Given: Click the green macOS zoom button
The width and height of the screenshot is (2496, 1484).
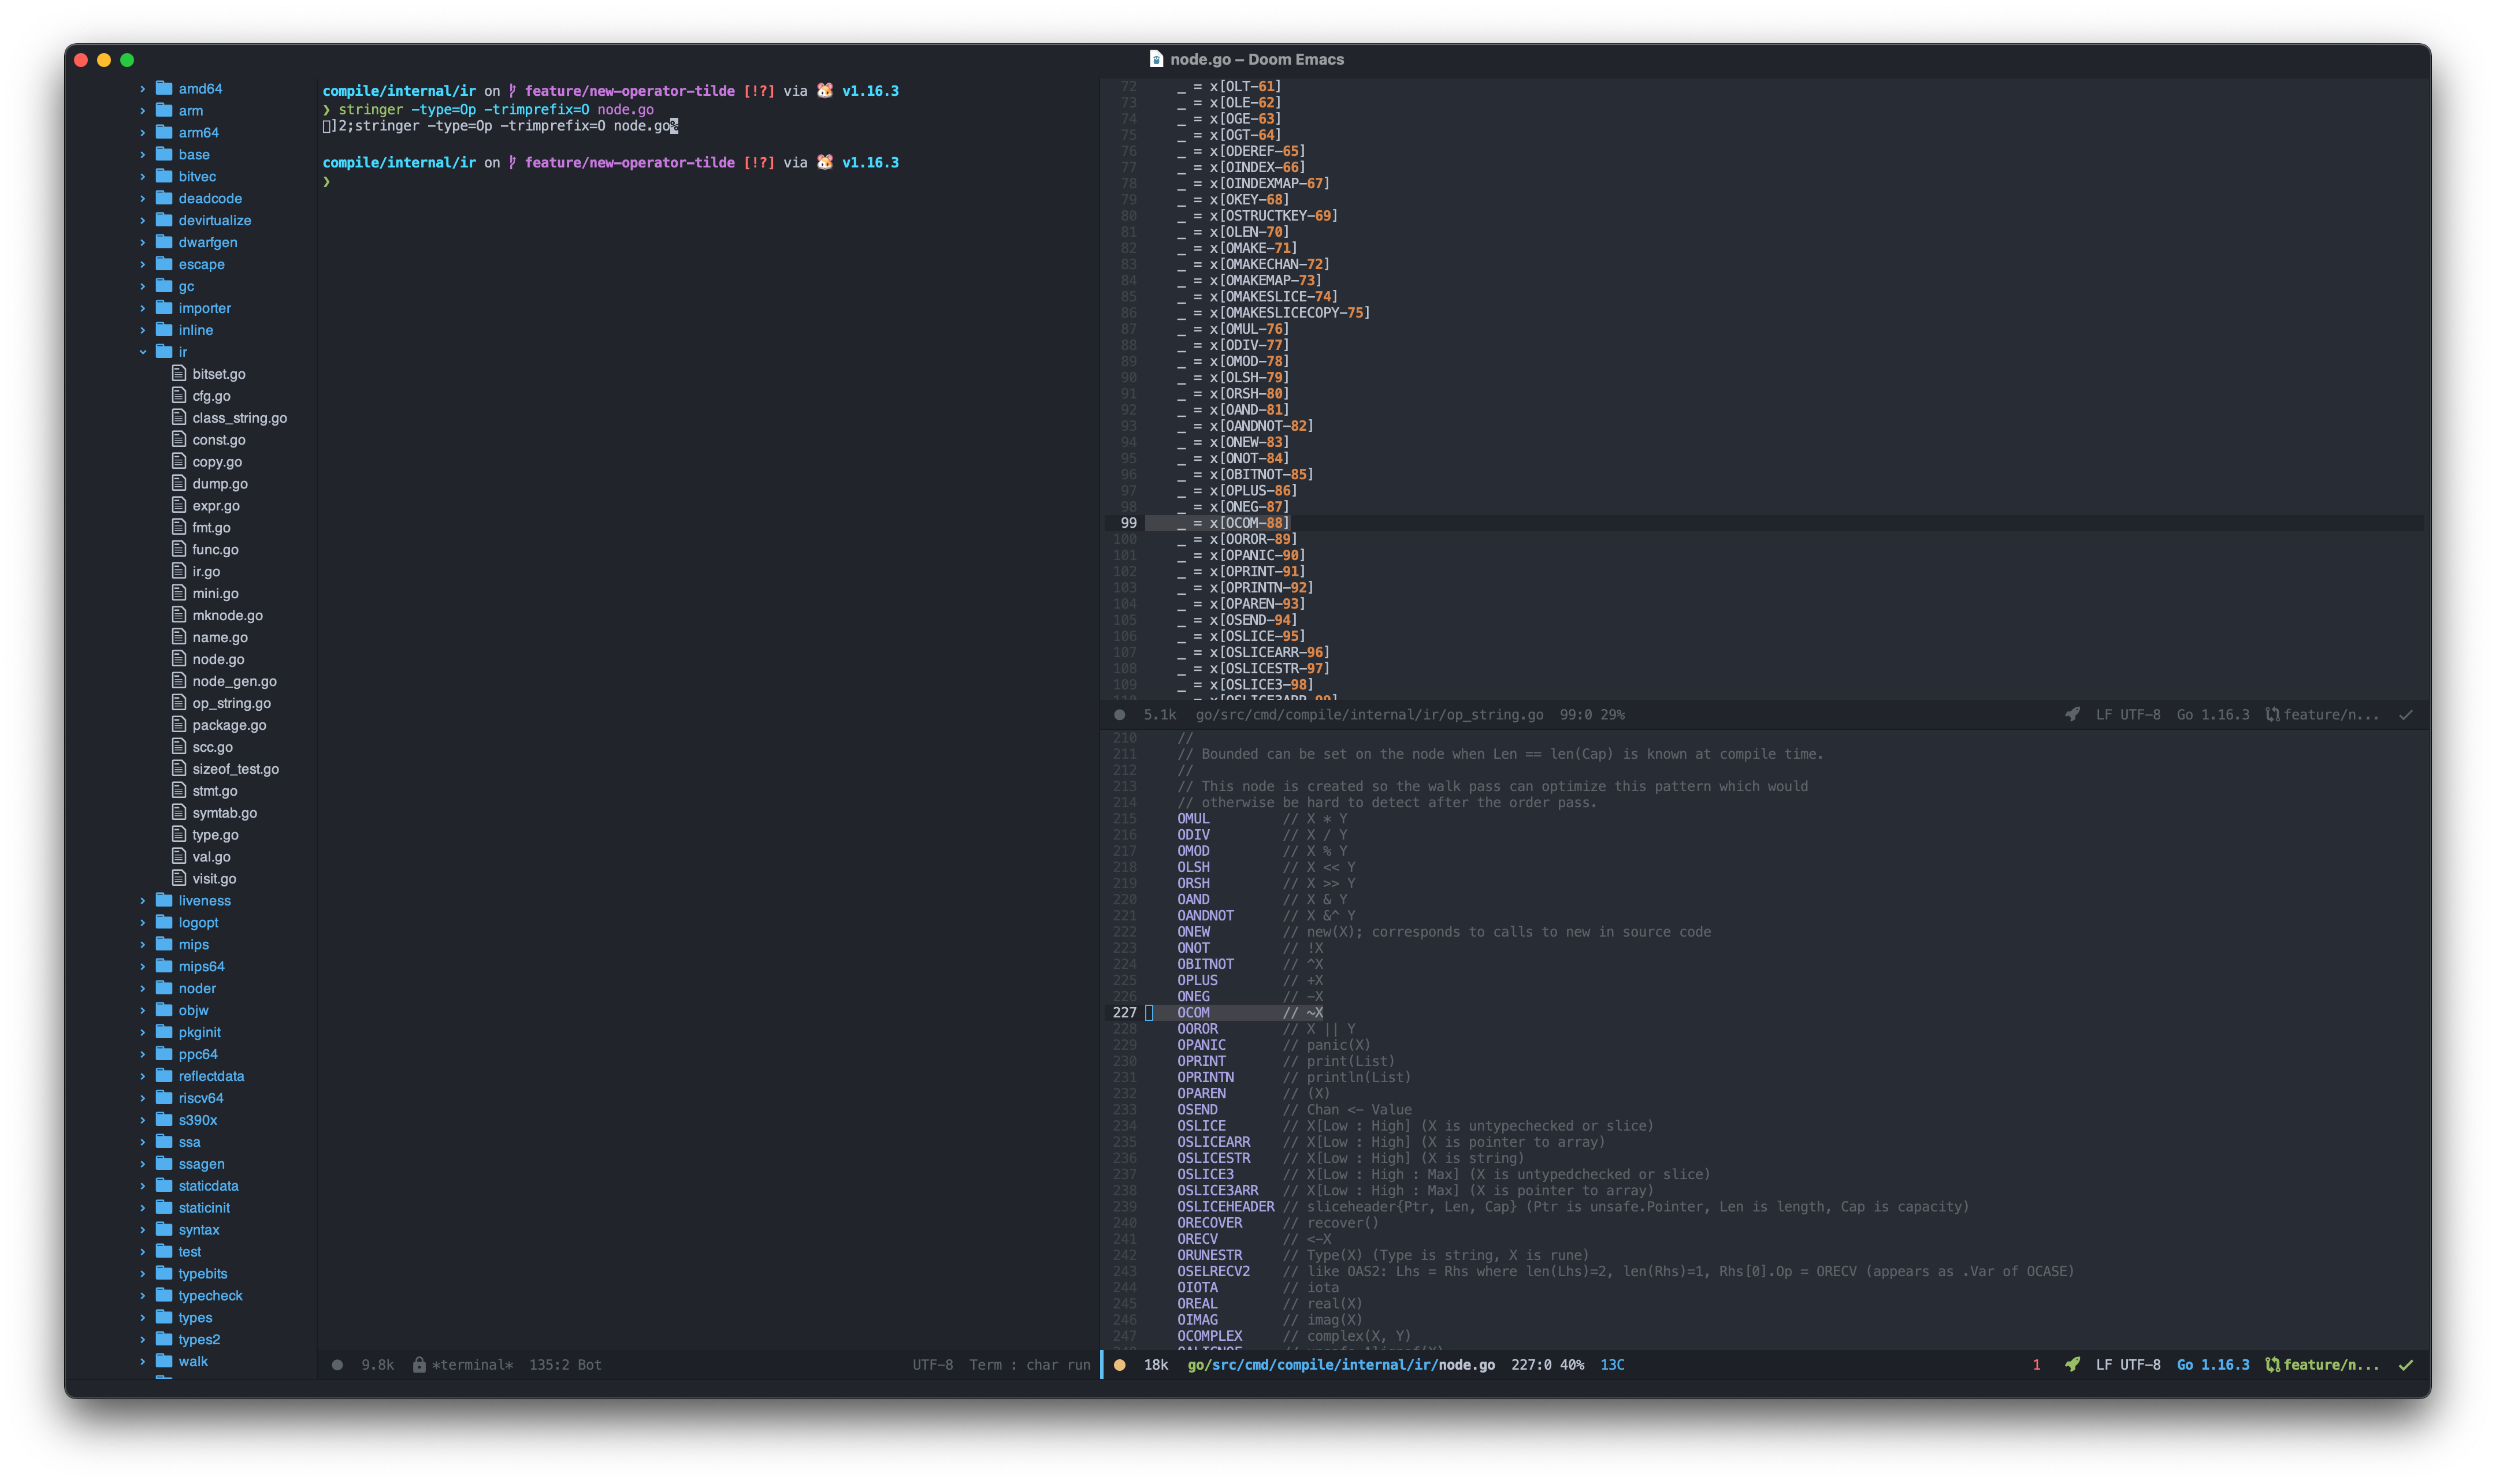Looking at the screenshot, I should (127, 60).
